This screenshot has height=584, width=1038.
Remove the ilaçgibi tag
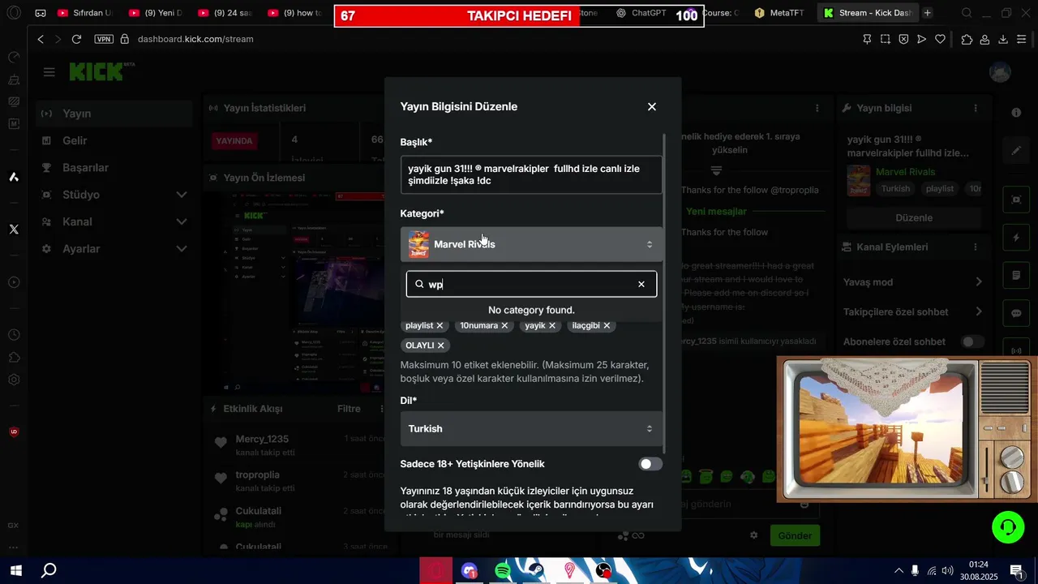point(607,325)
